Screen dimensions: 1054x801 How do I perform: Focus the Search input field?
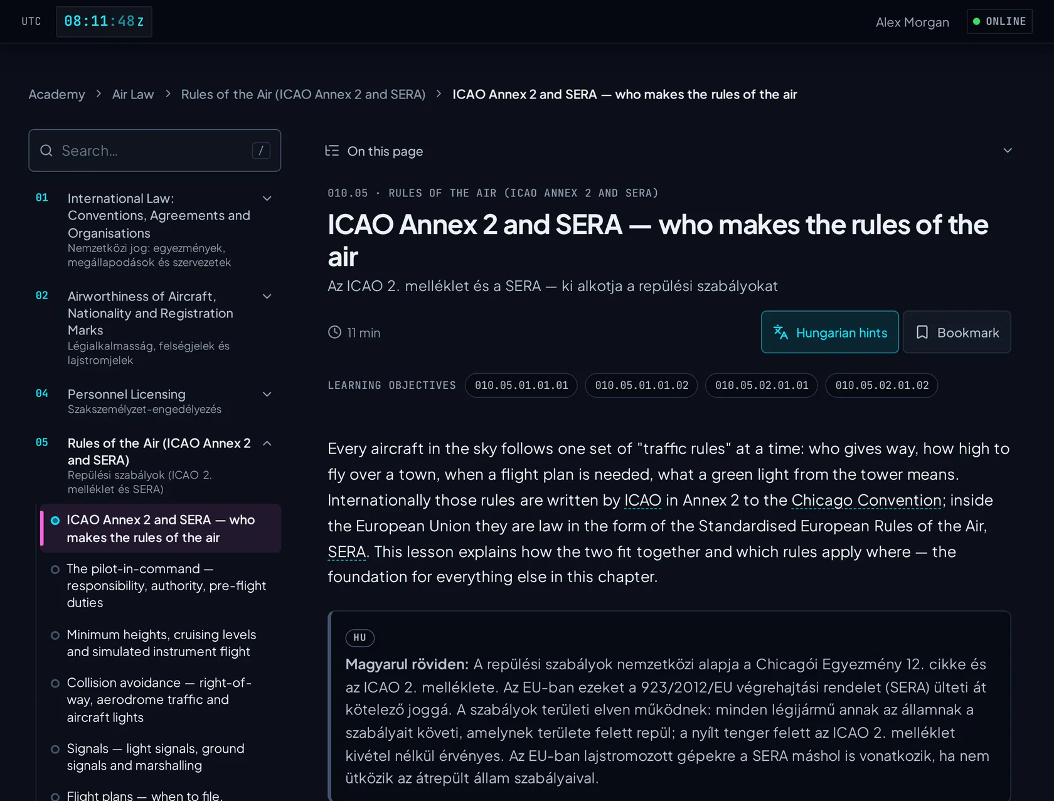click(154, 151)
